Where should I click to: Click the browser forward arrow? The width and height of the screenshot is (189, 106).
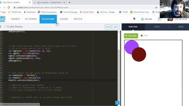[x=4, y=7]
